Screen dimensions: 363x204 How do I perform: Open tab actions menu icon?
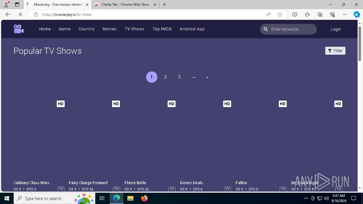click(17, 5)
